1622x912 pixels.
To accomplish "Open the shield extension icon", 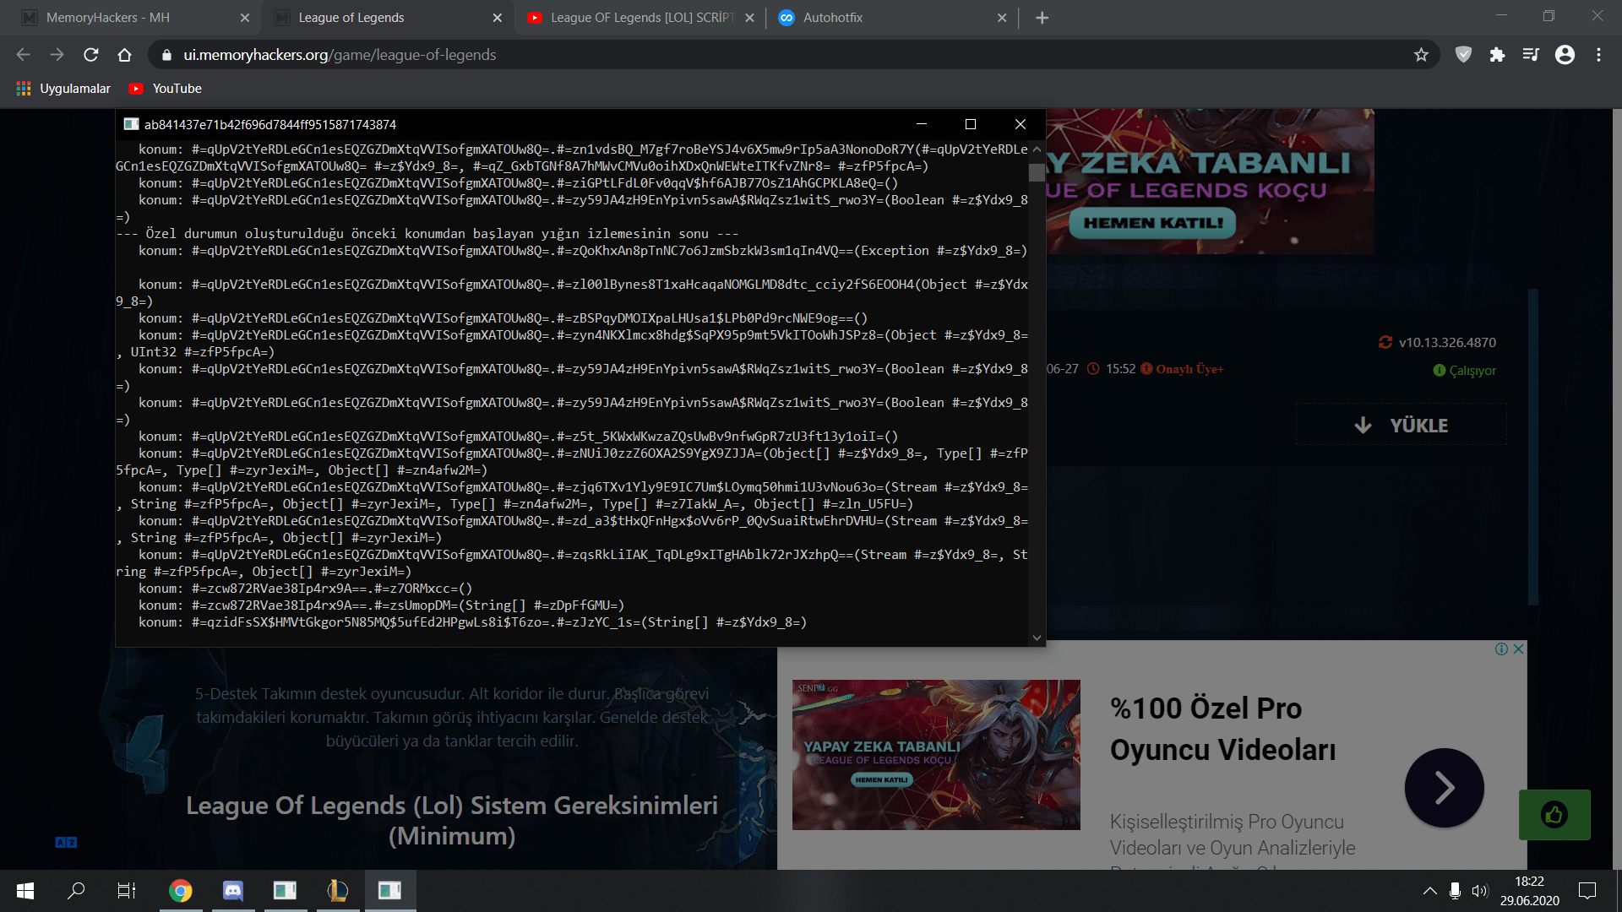I will tap(1463, 55).
